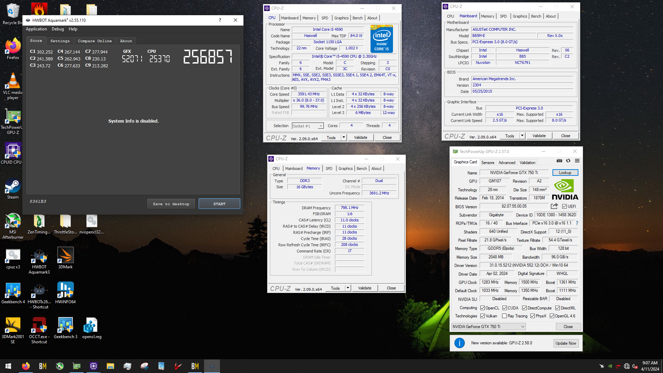Click the muted volume icon in system tray
This screenshot has height=373, width=663.
[x=635, y=366]
